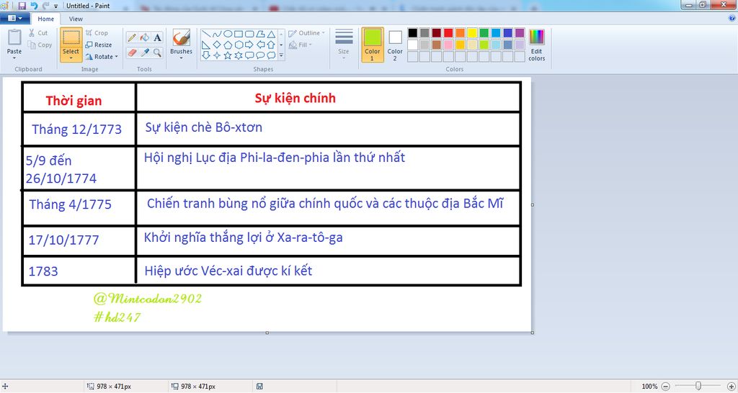Choose the Up arrow shape

tap(271, 45)
